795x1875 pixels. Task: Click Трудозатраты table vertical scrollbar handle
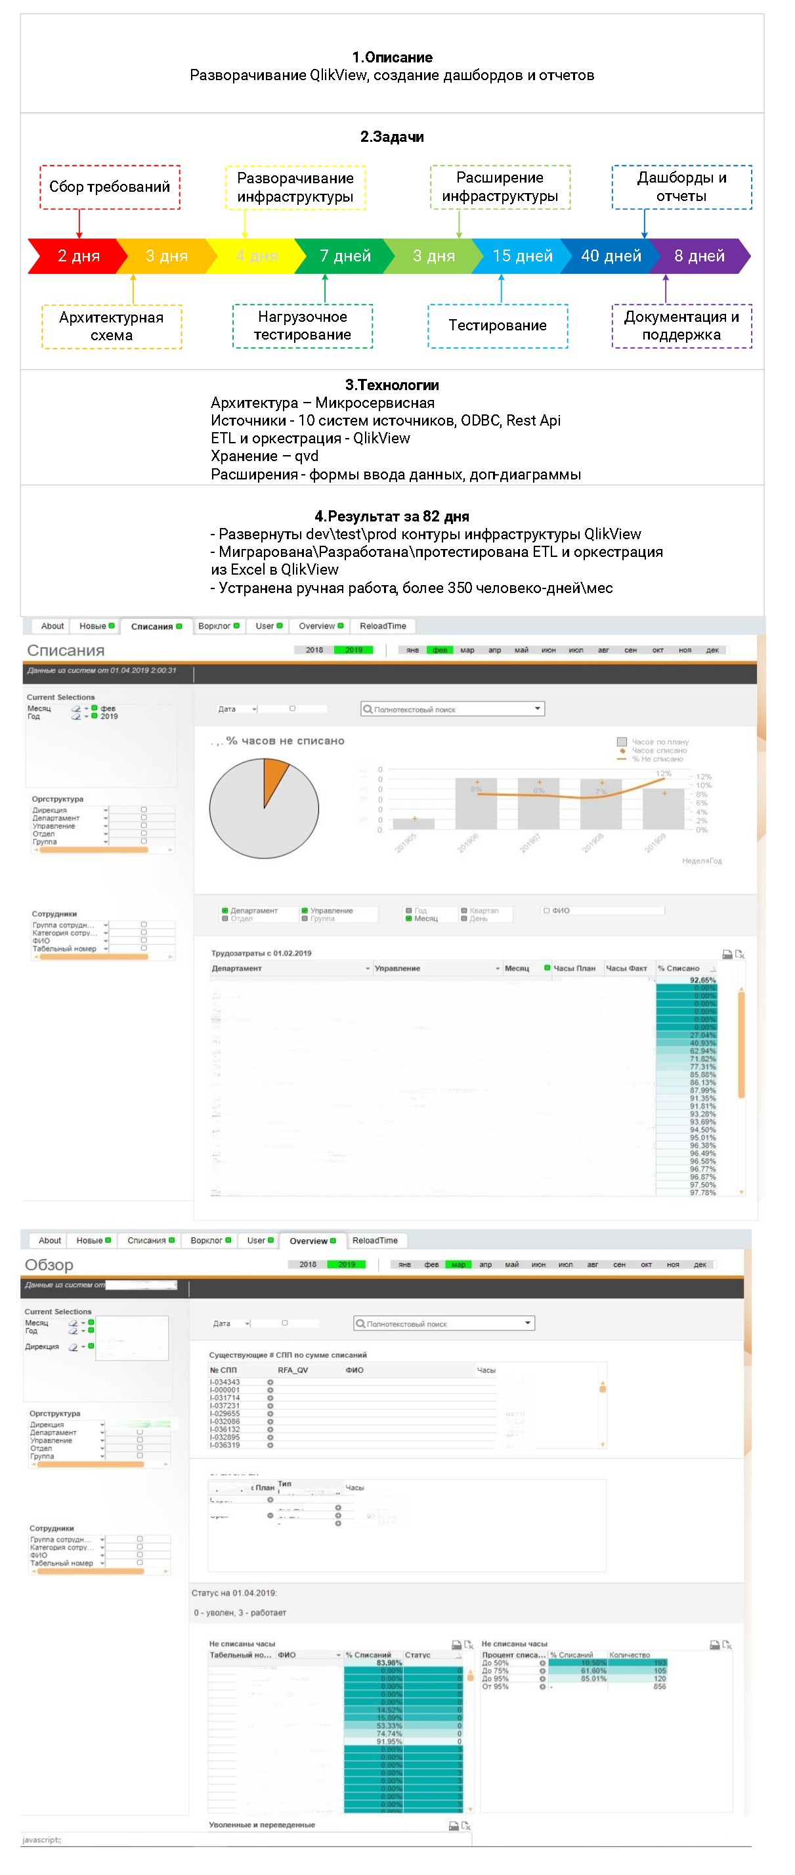(x=741, y=1044)
